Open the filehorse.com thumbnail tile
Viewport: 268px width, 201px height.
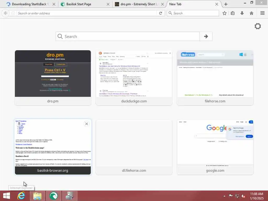point(215,78)
